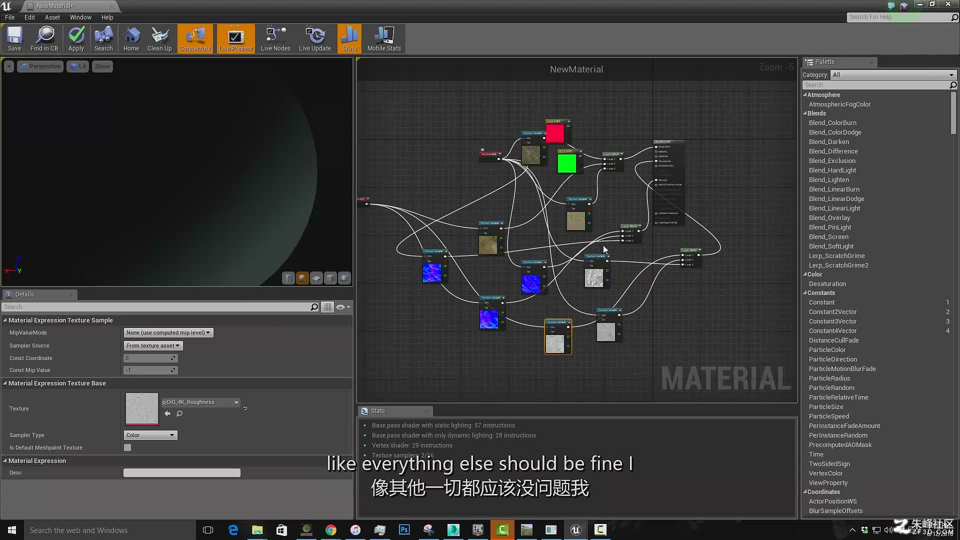Click the Desc text field
Screen dimensions: 960x540
(x=182, y=472)
